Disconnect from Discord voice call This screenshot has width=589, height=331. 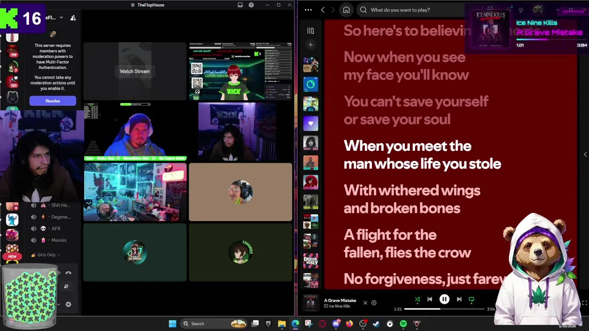69,273
